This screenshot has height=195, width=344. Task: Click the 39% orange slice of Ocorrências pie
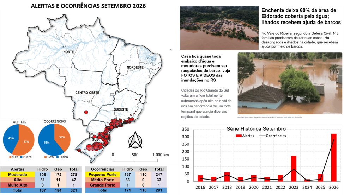click(62, 137)
